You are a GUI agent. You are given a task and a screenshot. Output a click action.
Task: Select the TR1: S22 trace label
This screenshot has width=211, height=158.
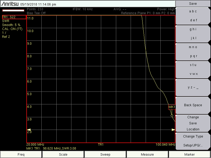(x=14, y=17)
